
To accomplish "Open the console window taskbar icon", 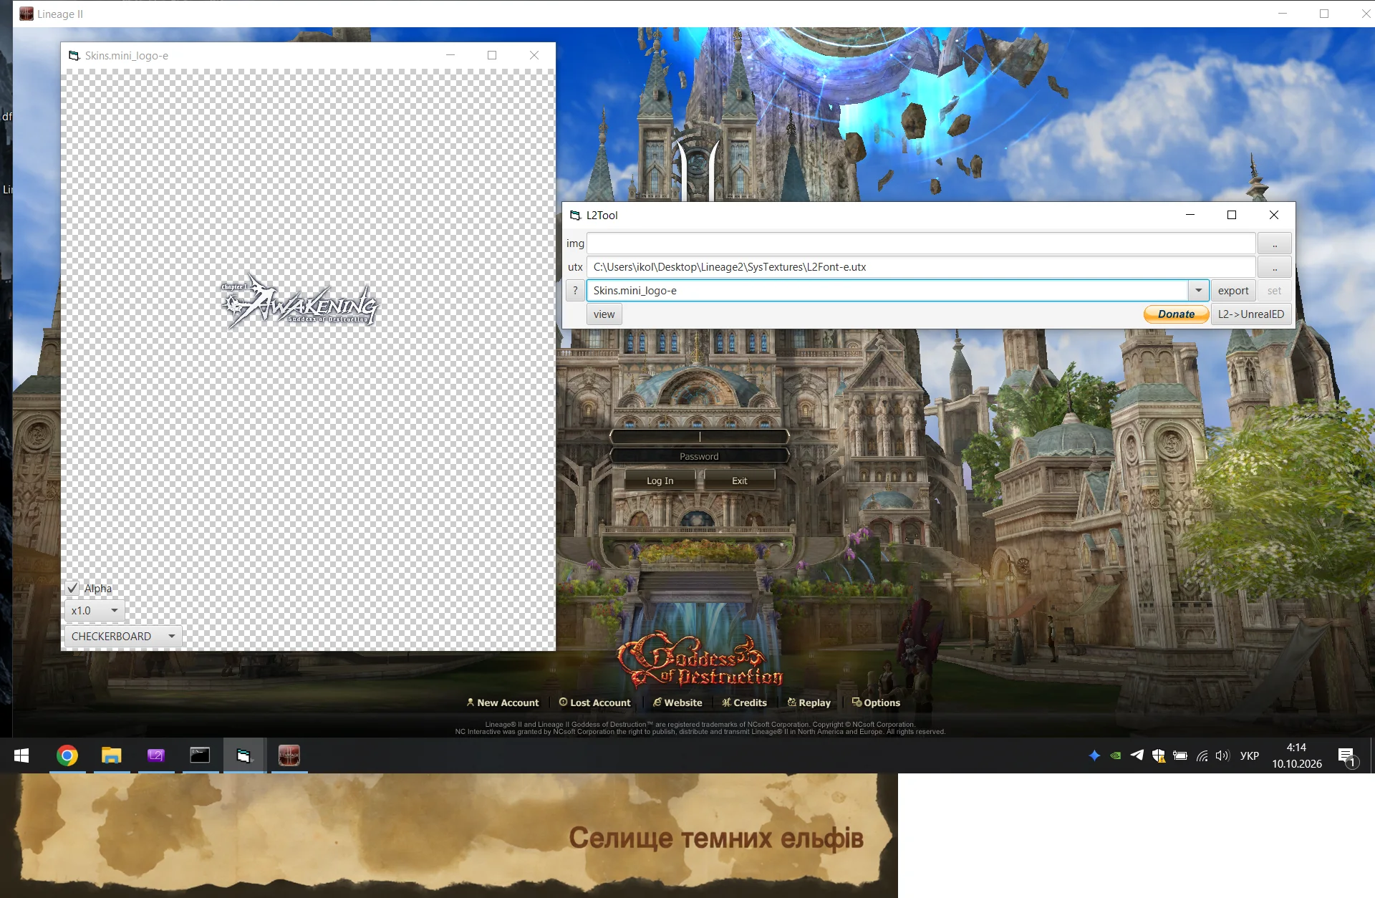I will pos(200,755).
